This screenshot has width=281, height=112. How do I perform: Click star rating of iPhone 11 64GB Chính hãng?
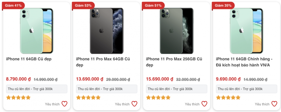[228, 97]
